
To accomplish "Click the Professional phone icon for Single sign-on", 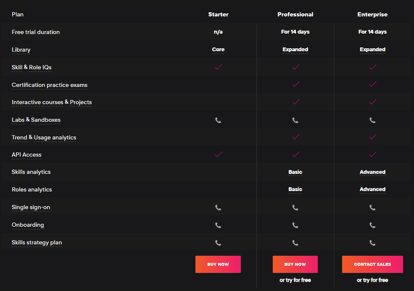I will (295, 207).
